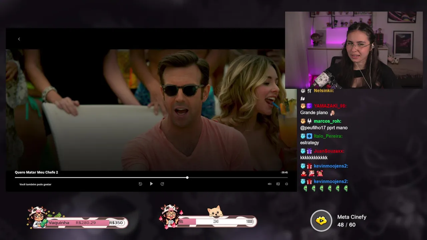Viewport: 427px width, 240px height.
Task: Open marcos_roh's chat username
Action: click(327, 121)
